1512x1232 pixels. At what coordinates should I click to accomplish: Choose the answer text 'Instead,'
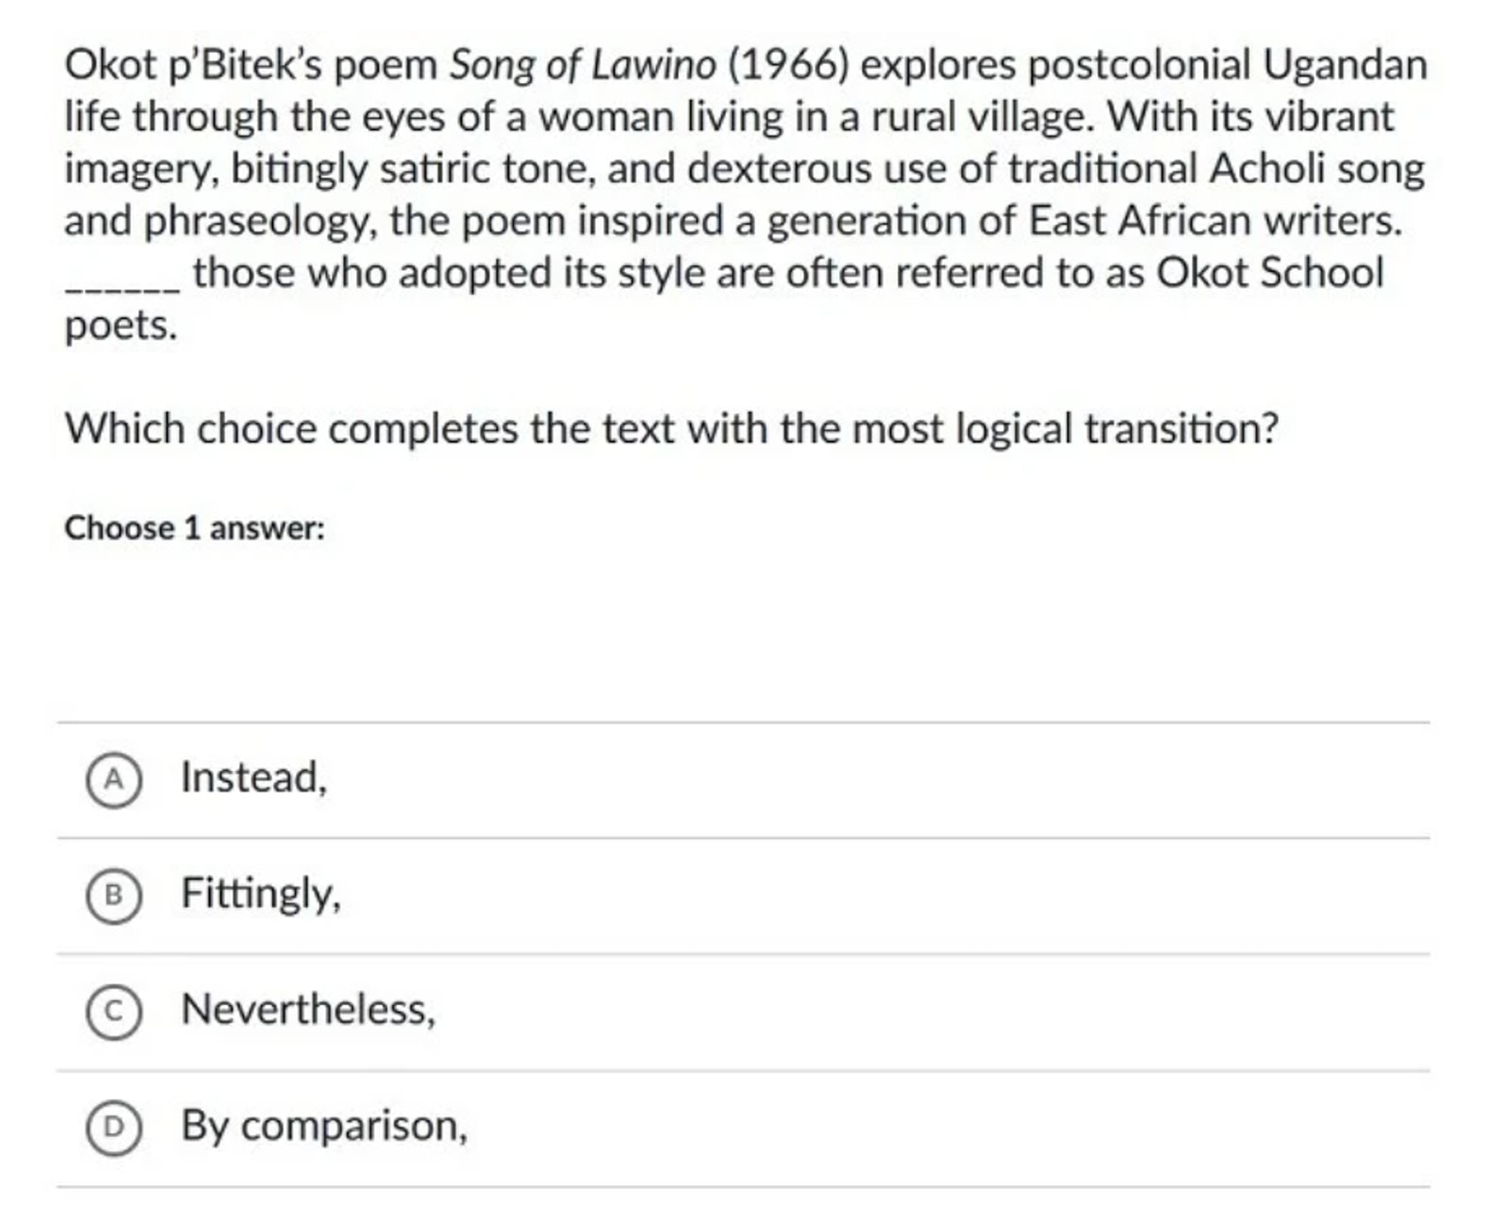tap(254, 779)
